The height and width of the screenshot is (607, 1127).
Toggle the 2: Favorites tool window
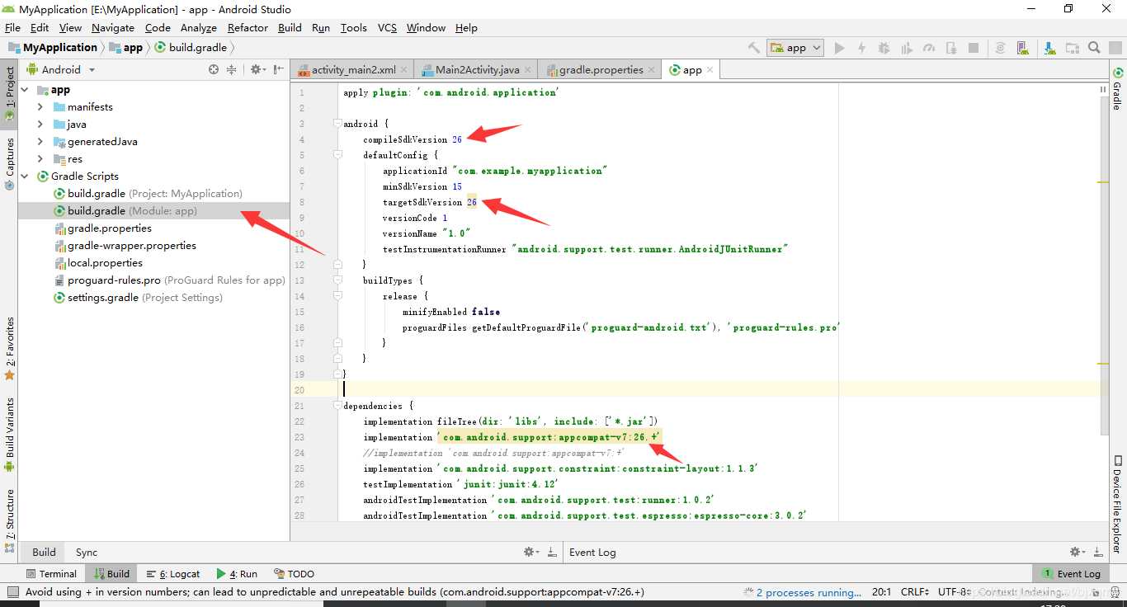point(10,348)
